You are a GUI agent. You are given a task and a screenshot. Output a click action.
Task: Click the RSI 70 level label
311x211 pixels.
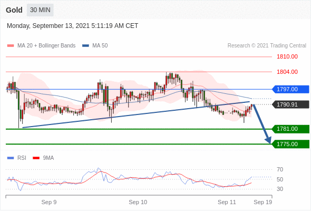pos(280,169)
